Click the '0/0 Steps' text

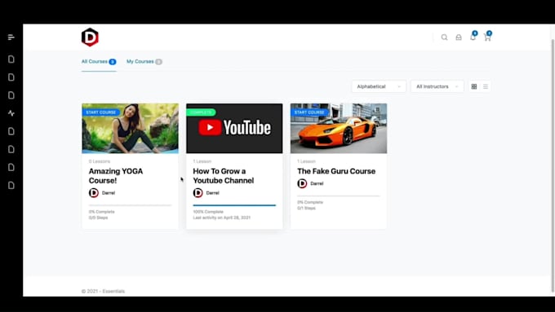click(x=99, y=218)
